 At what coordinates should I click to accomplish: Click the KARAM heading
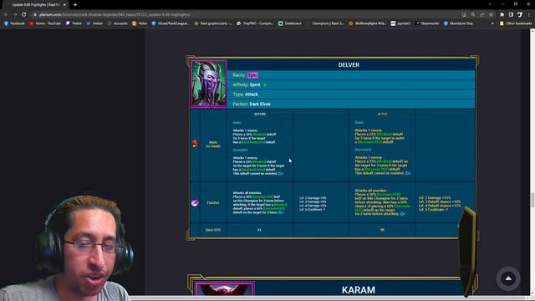pos(359,290)
